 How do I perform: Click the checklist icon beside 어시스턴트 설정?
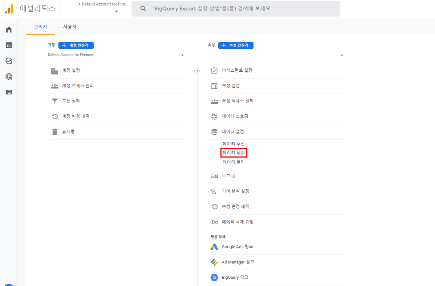(214, 70)
